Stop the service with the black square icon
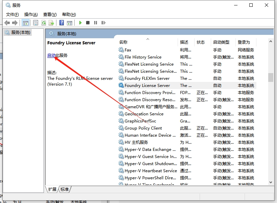This screenshot has height=203, width=277. 88,22
